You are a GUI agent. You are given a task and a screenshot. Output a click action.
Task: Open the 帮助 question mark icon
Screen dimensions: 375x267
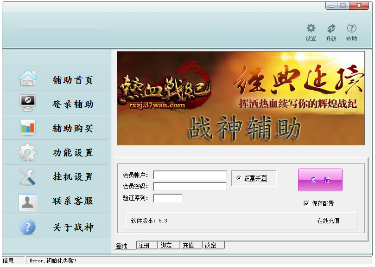(351, 28)
